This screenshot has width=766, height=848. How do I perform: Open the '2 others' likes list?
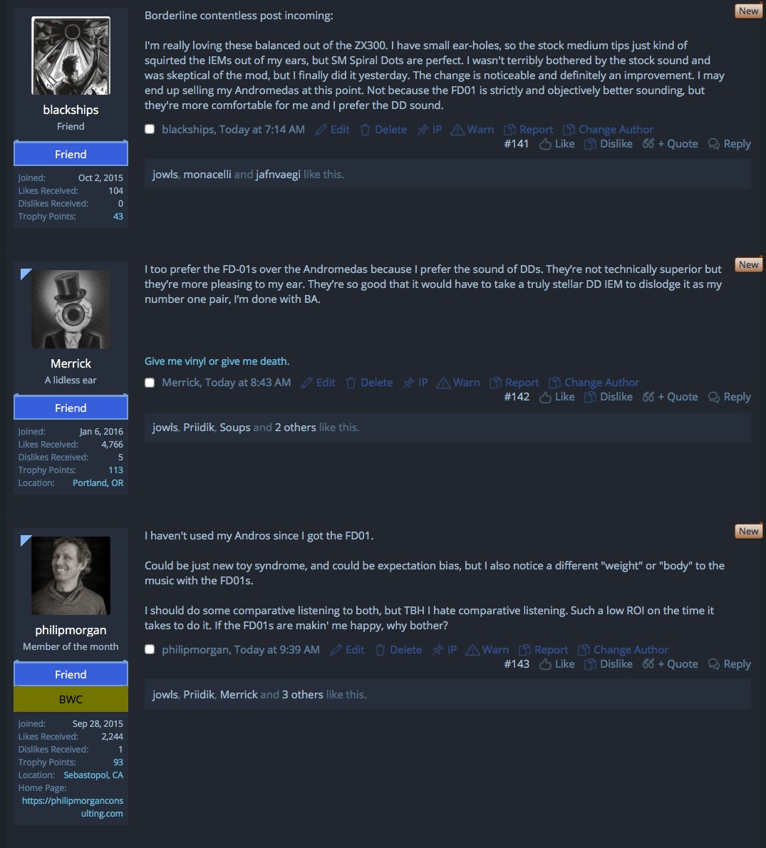(296, 428)
